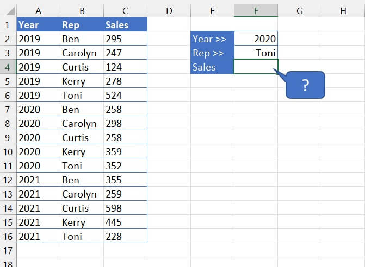The width and height of the screenshot is (365, 267).
Task: Click the Year header cell in table
Action: click(38, 25)
